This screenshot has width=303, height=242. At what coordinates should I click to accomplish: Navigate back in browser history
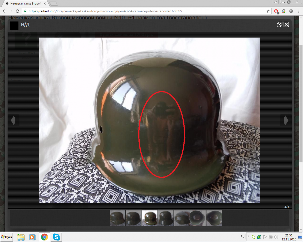pyautogui.click(x=4, y=11)
